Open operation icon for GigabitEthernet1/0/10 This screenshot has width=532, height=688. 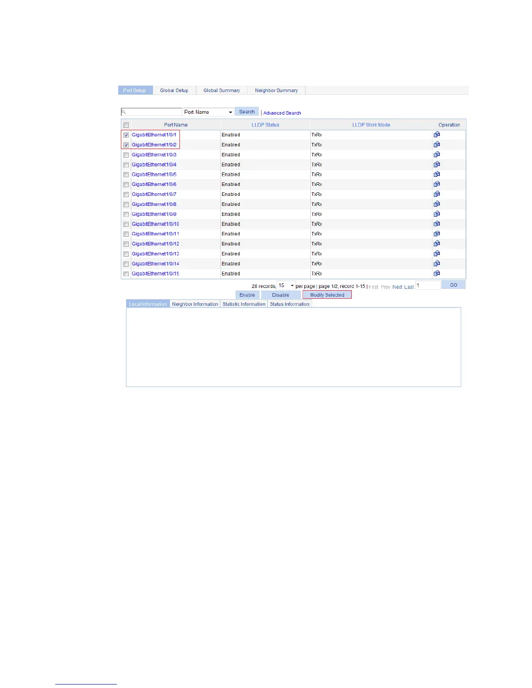(437, 224)
